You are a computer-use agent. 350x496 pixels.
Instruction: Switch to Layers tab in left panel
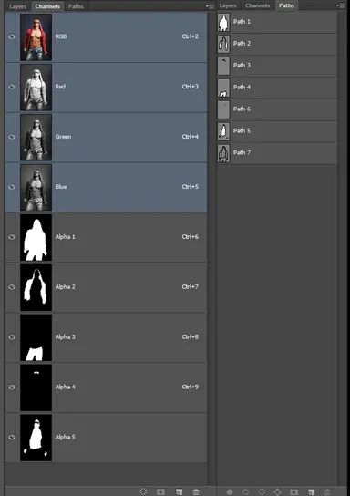coord(17,6)
